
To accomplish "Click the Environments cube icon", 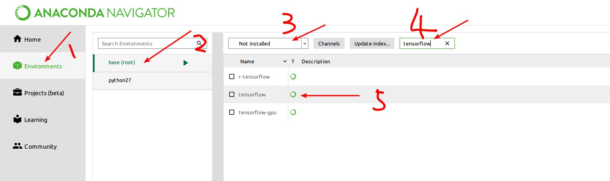I will click(x=17, y=66).
